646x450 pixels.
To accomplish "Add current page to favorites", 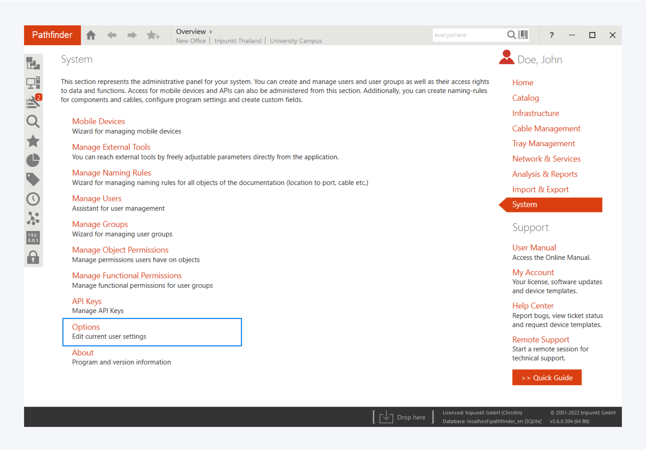I will click(153, 35).
